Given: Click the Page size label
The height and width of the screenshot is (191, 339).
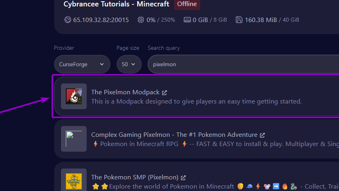Looking at the screenshot, I should 128,48.
